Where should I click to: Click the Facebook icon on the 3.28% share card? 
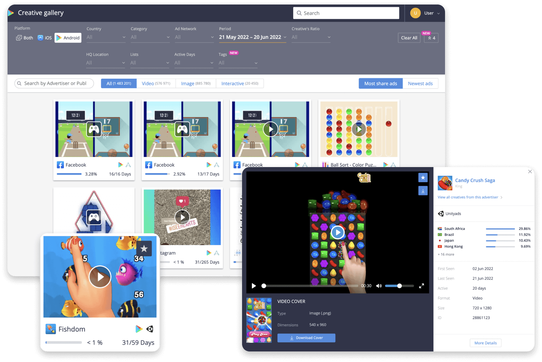point(60,165)
